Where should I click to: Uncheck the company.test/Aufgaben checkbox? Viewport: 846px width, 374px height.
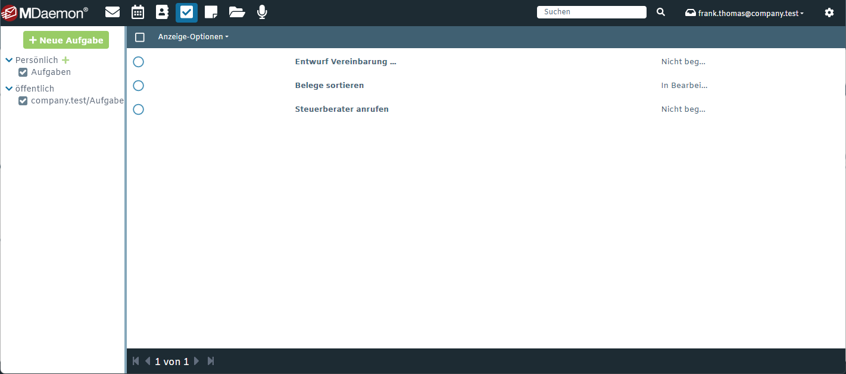tap(23, 101)
